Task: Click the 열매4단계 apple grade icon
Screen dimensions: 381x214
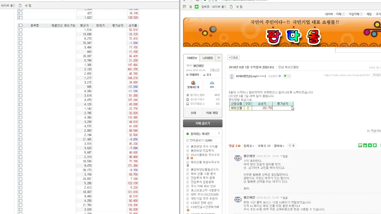Action: pos(193,83)
